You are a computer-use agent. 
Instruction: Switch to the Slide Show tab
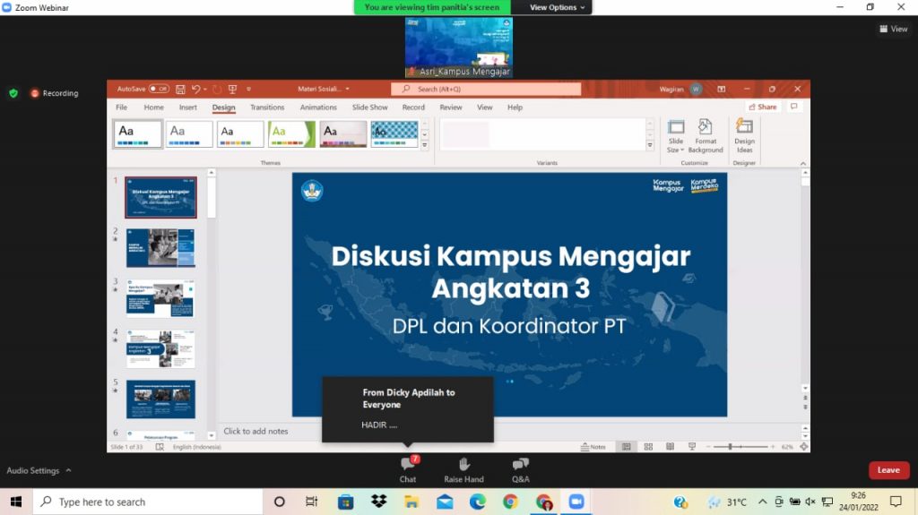point(369,107)
